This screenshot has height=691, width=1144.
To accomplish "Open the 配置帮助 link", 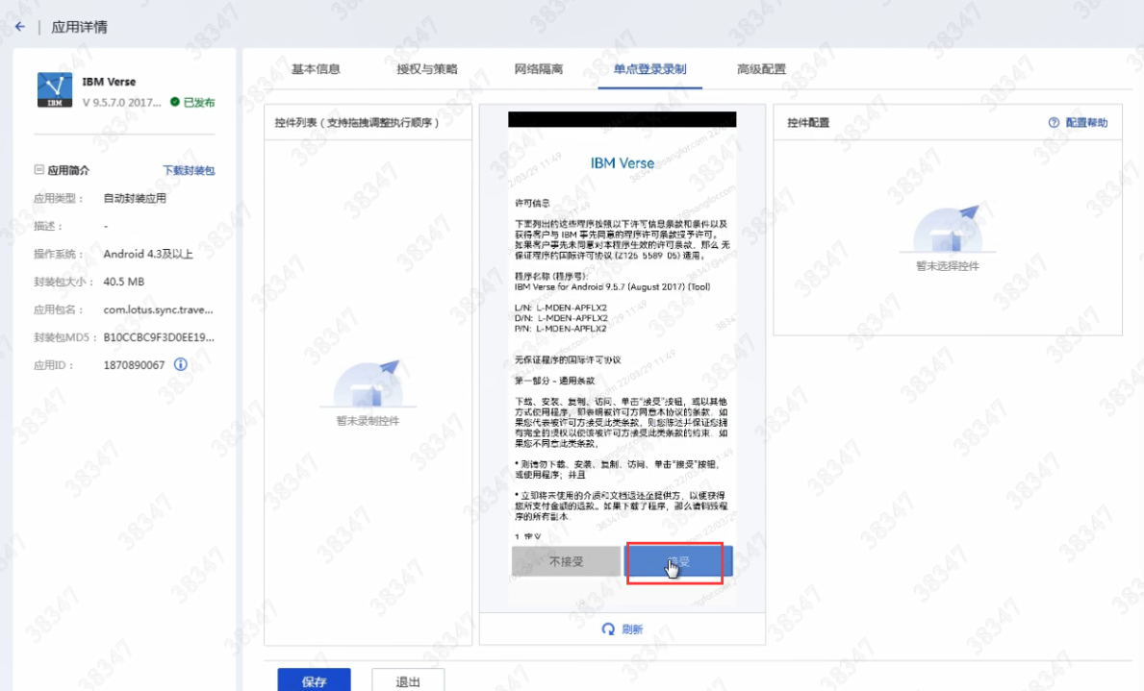I will point(1086,122).
